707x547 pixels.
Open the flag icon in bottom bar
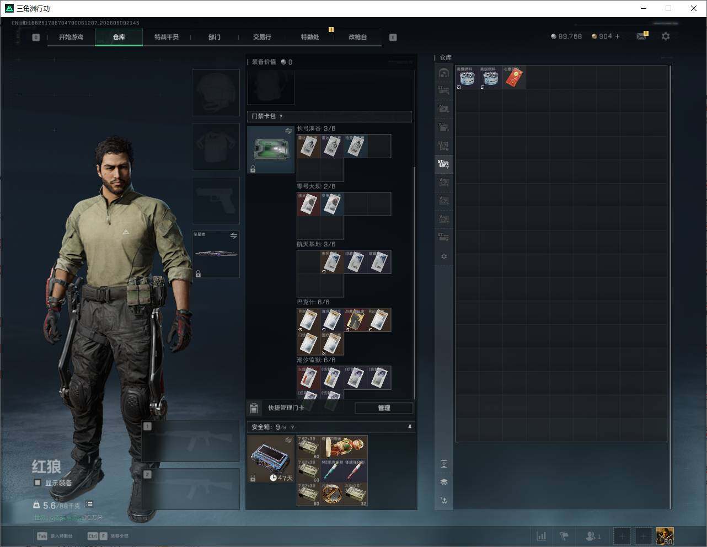564,536
